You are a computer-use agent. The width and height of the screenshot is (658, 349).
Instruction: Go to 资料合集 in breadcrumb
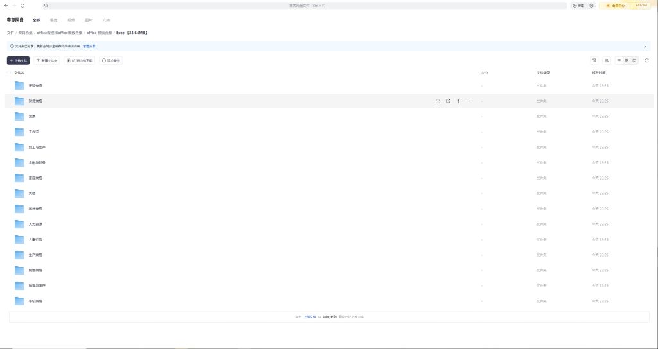(x=25, y=33)
